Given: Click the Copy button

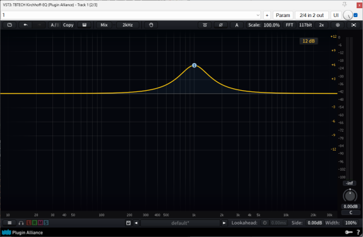Looking at the screenshot, I should click(x=68, y=25).
